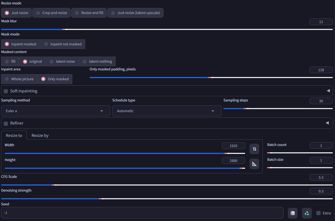Select Whole picture inpaint area
This screenshot has height=221, width=335.
click(19, 79)
